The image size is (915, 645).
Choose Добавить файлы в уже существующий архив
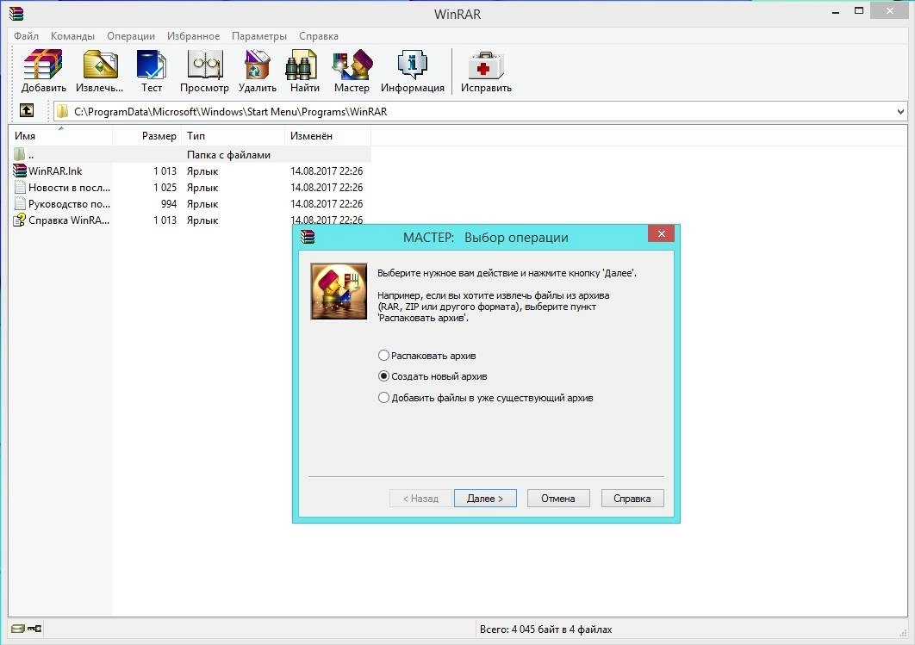click(x=486, y=398)
